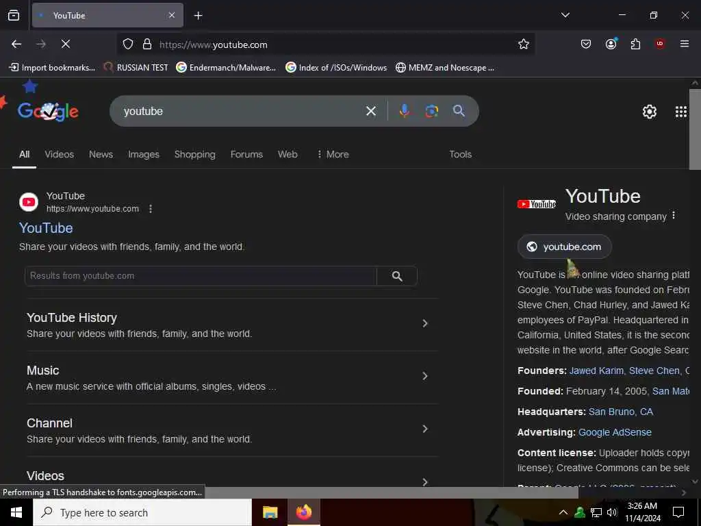Expand YouTube History sitelink chevron

(x=425, y=323)
